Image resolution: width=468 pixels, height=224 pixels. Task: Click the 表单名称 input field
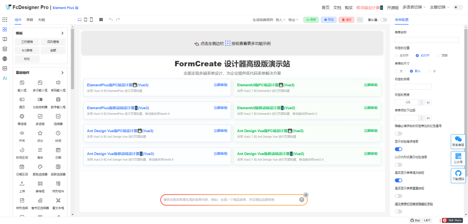tap(426, 40)
